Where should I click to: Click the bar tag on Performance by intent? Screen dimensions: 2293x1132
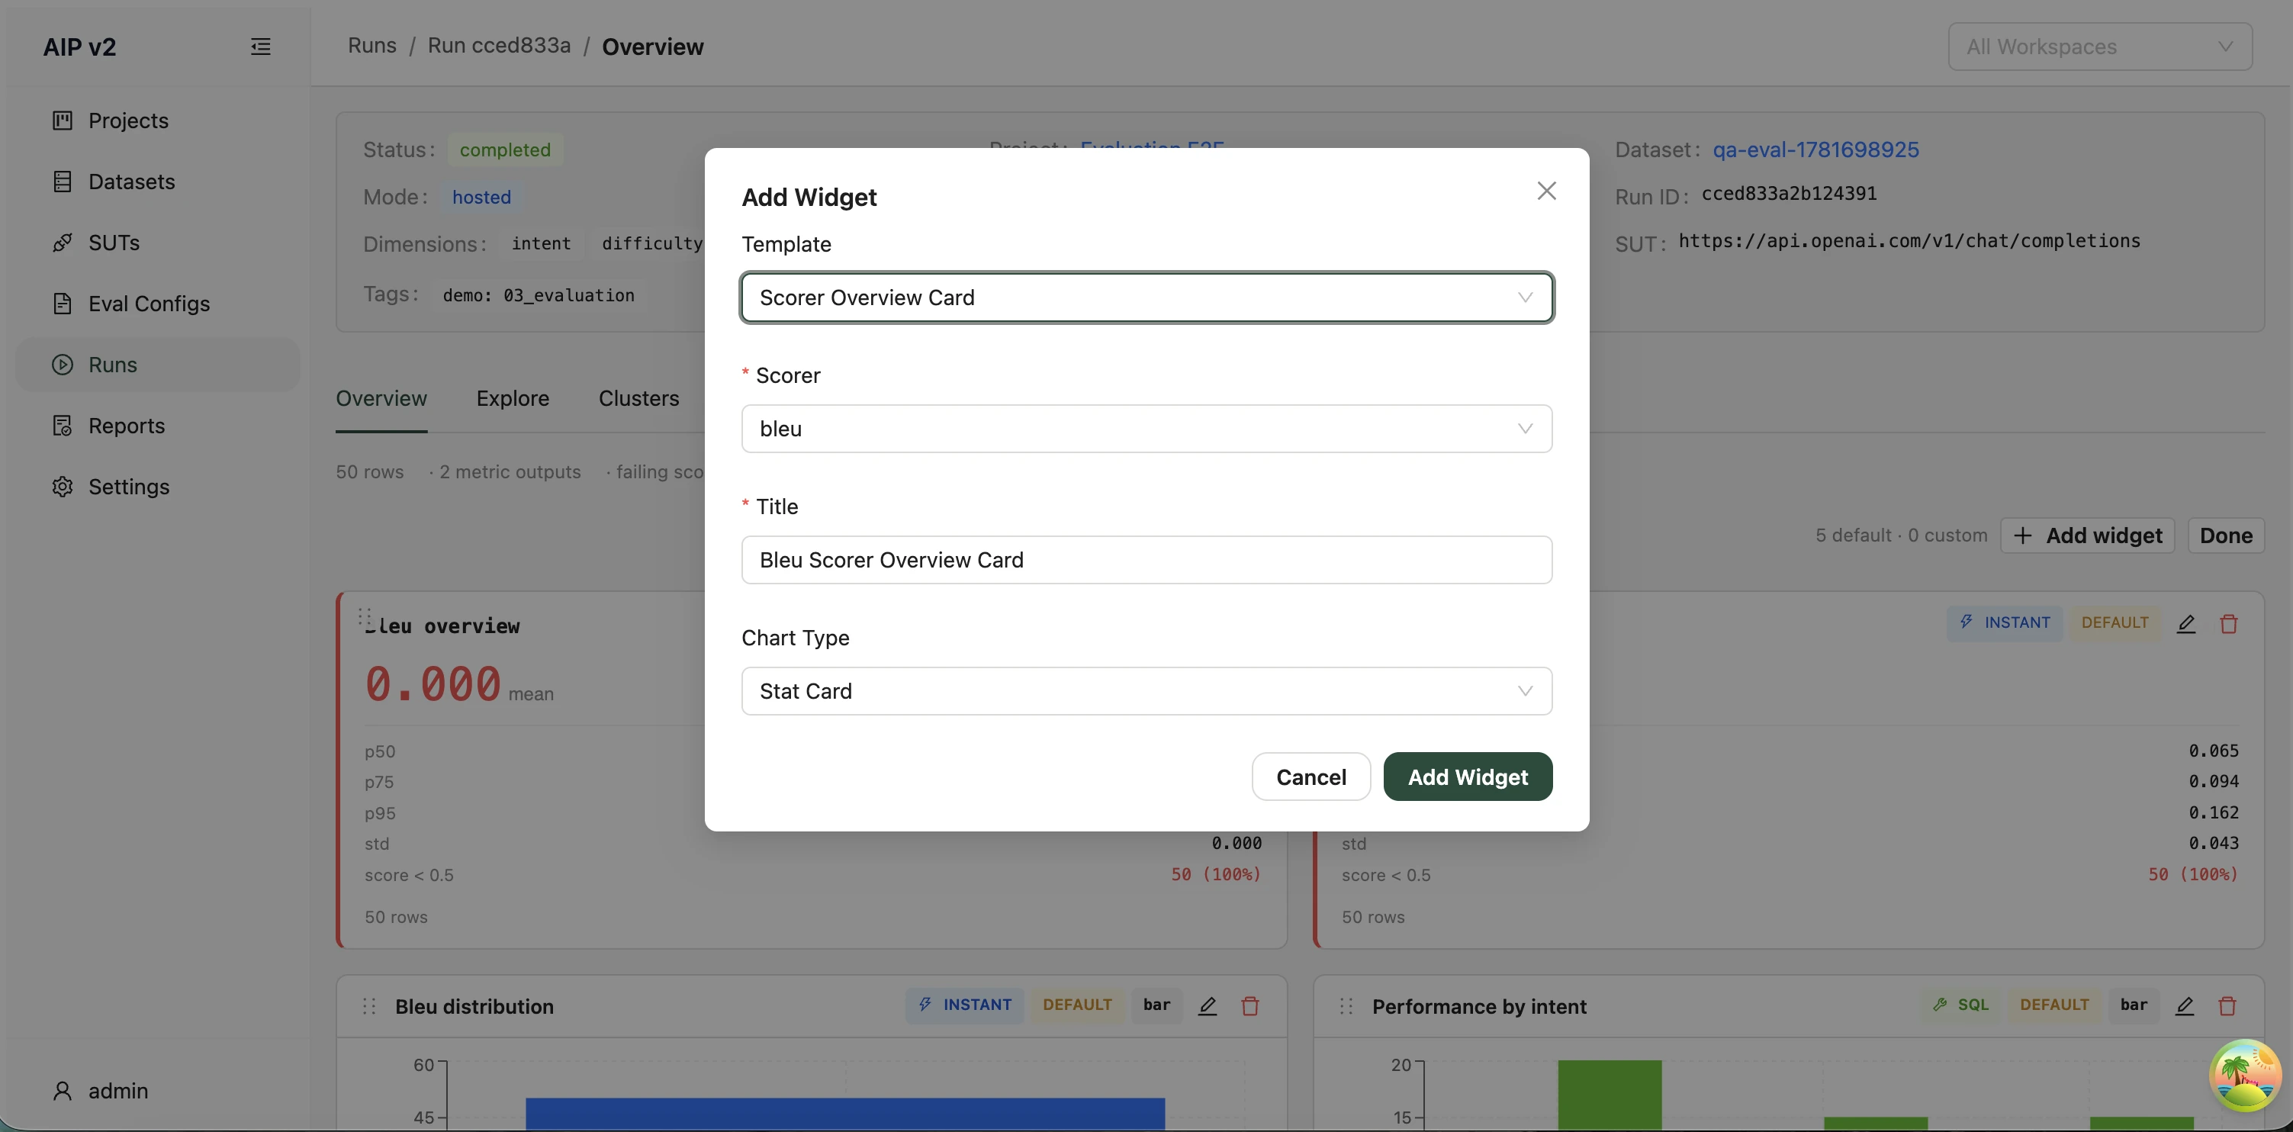coord(2134,1005)
